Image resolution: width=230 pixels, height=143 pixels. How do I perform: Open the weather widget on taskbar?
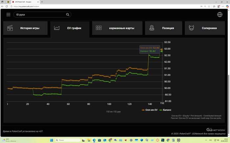pos(9,140)
